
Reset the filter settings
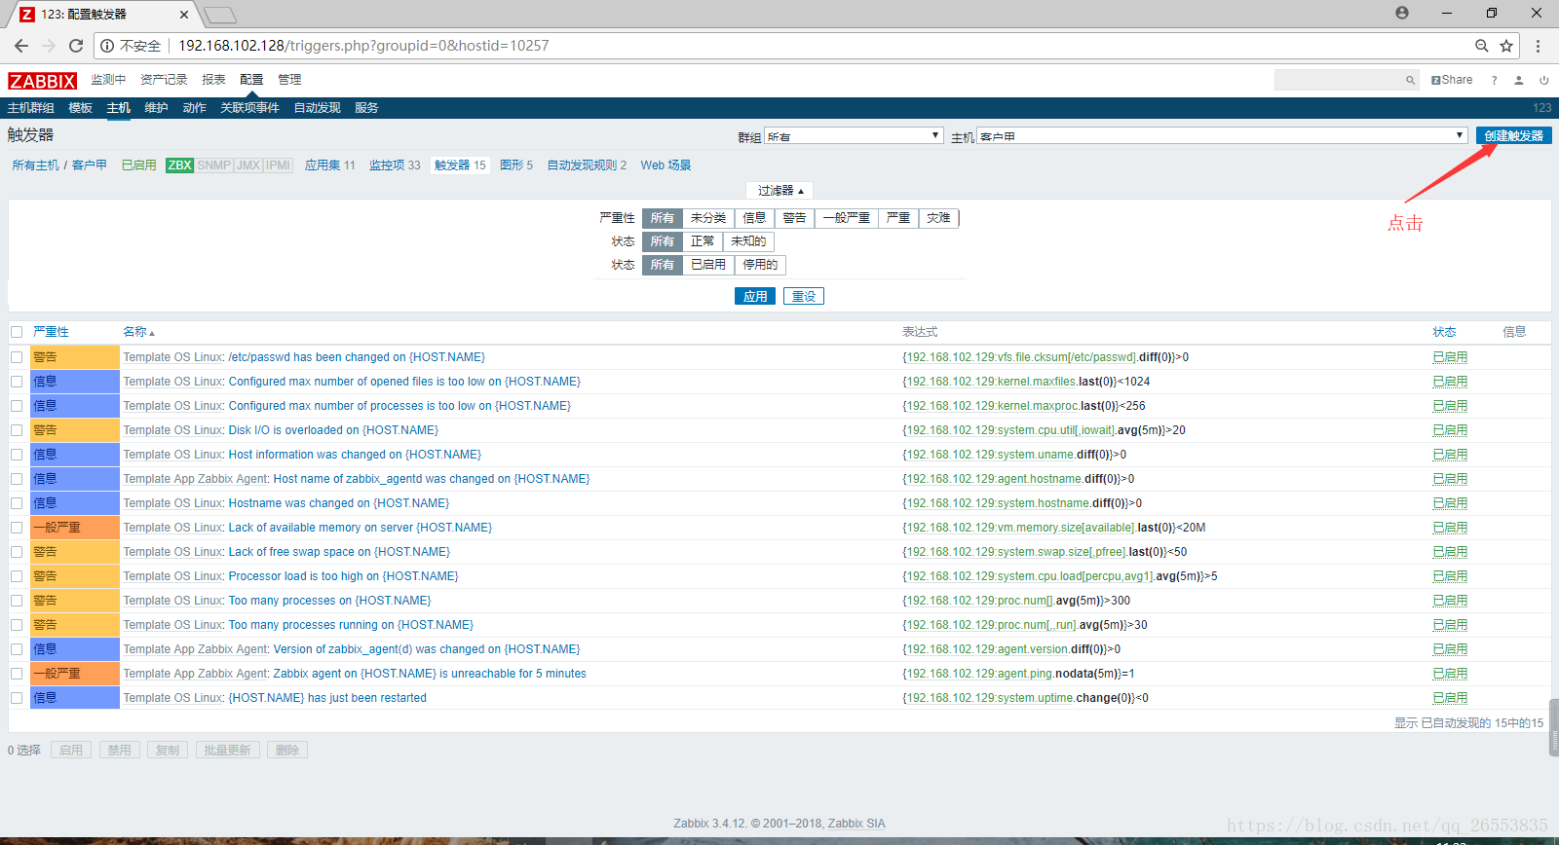pyautogui.click(x=804, y=296)
